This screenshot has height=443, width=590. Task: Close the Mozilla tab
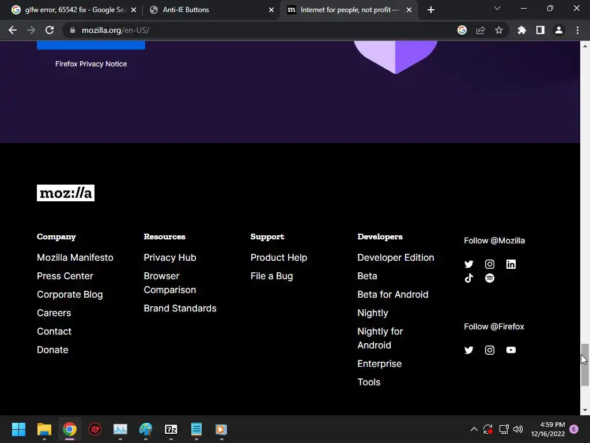[409, 10]
